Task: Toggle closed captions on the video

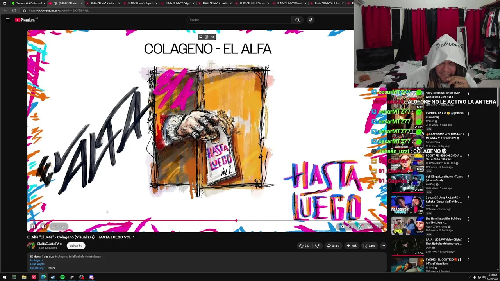Action: pyautogui.click(x=351, y=226)
